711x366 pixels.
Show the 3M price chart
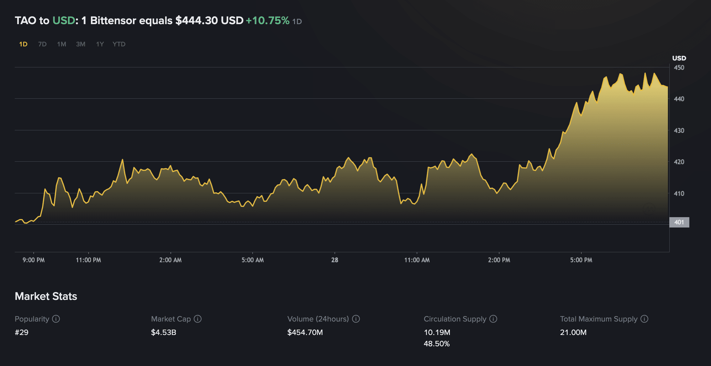(81, 44)
